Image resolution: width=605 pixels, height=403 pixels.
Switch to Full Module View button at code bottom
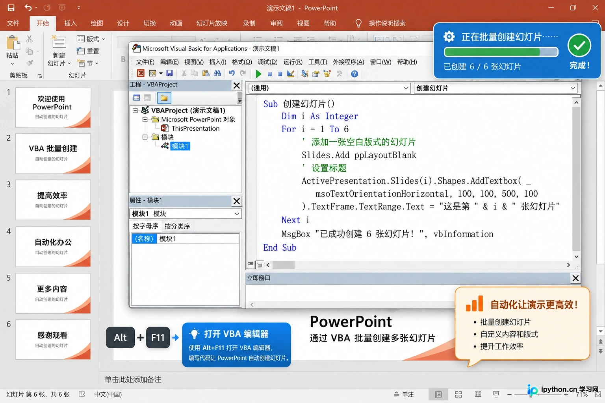[259, 265]
